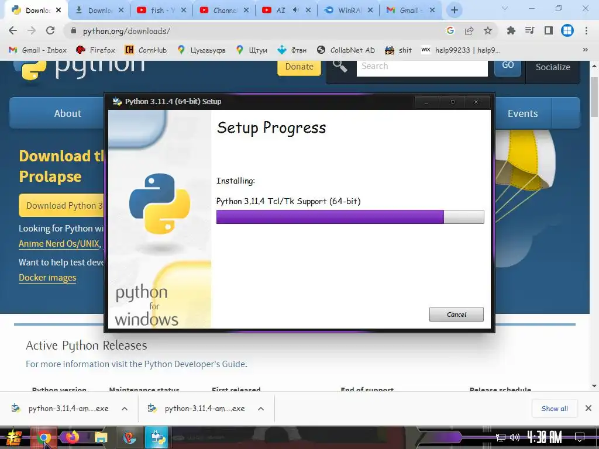
Task: Open the Python installer taskbar icon
Action: (157, 437)
